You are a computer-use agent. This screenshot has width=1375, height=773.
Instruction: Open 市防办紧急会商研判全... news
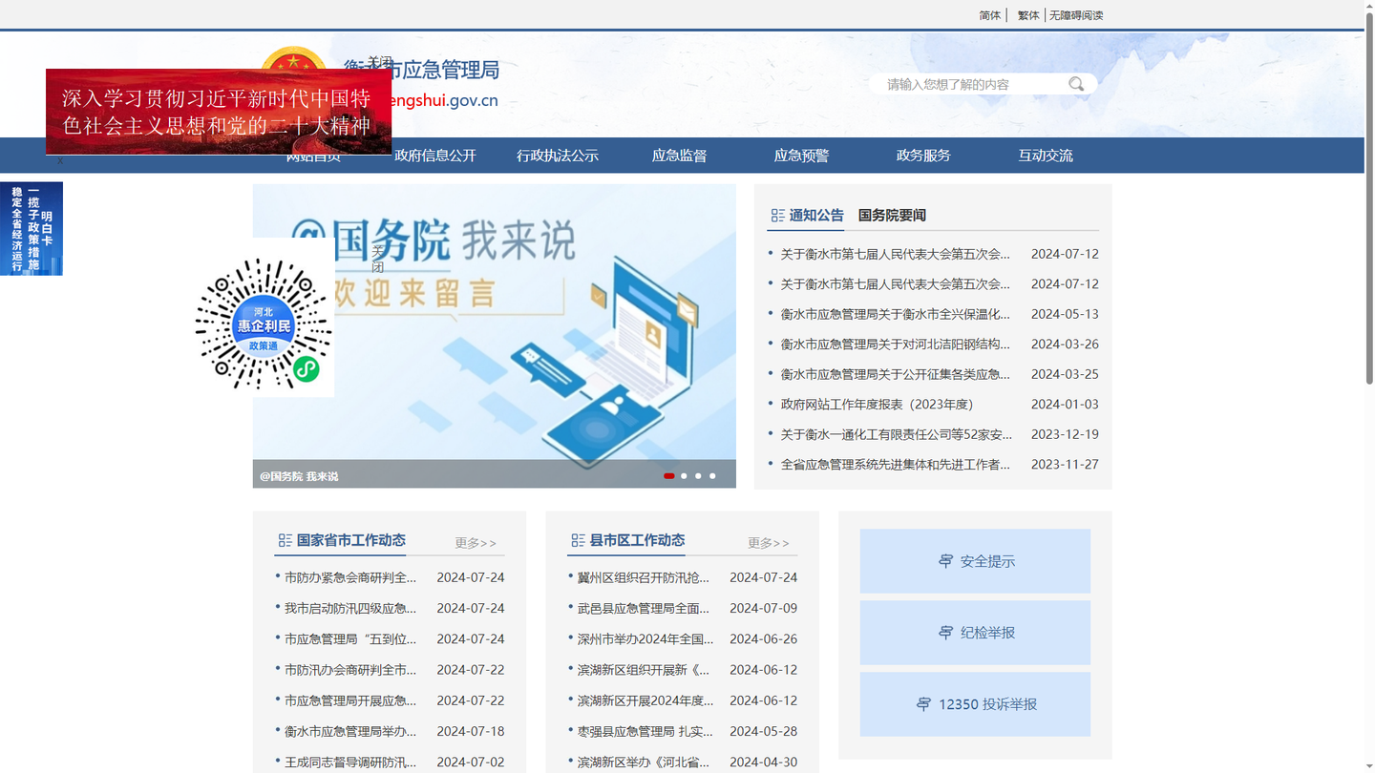(350, 577)
